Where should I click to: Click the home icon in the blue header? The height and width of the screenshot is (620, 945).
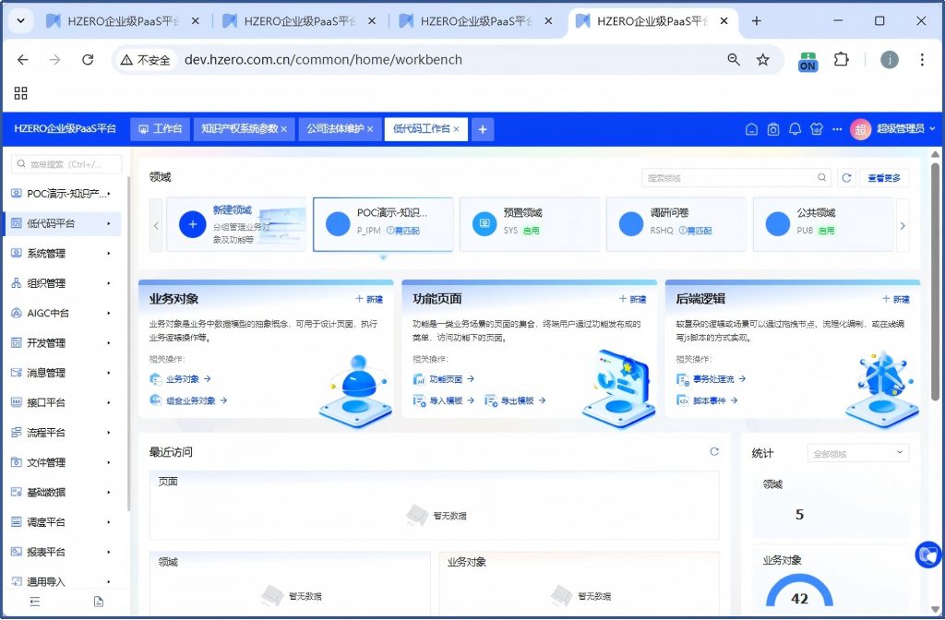(x=752, y=129)
